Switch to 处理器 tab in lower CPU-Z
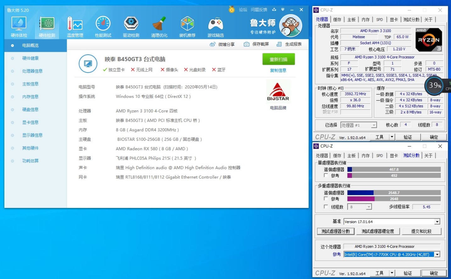This screenshot has height=279, width=451. pyautogui.click(x=322, y=156)
